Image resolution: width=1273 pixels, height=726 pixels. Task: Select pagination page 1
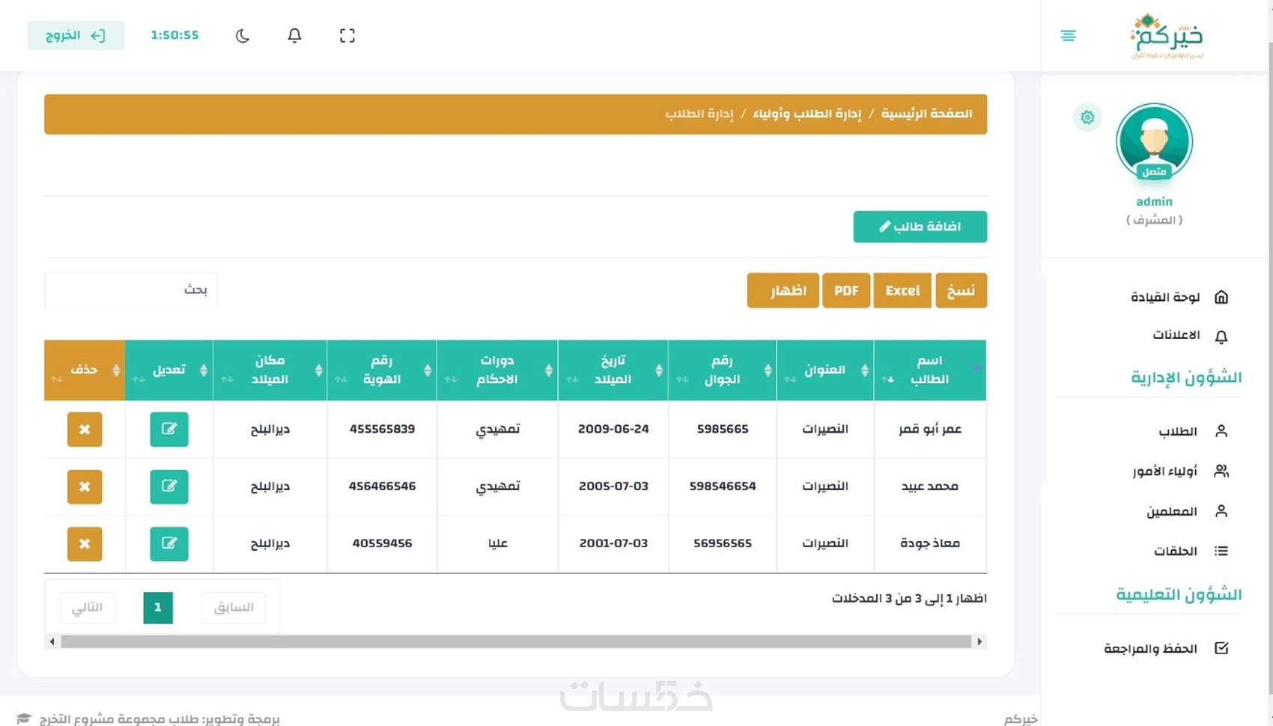pos(158,607)
